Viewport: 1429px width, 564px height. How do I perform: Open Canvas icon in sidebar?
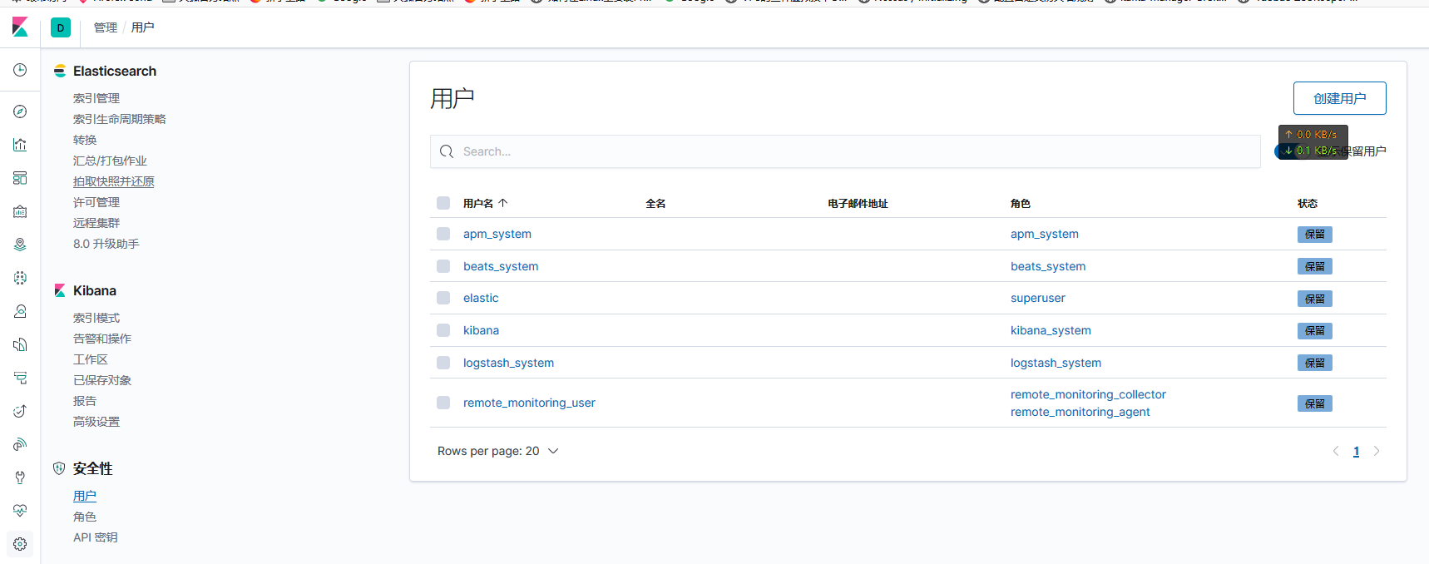20,211
